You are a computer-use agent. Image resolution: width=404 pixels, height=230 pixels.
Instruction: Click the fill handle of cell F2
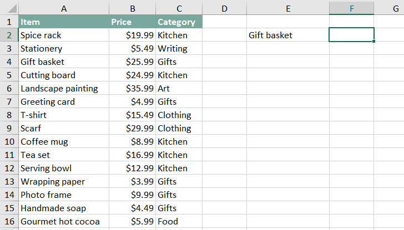pos(374,42)
